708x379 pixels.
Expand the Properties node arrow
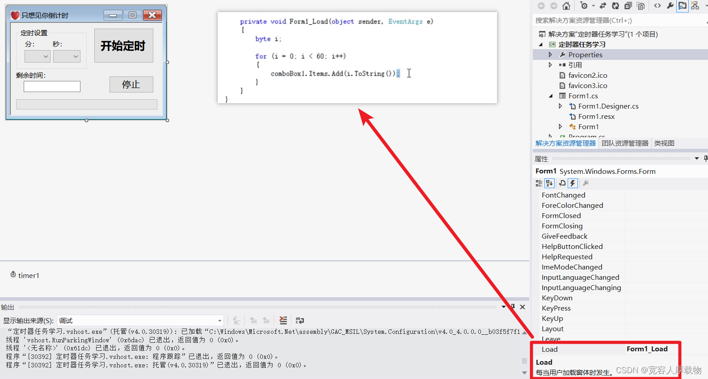(x=550, y=55)
